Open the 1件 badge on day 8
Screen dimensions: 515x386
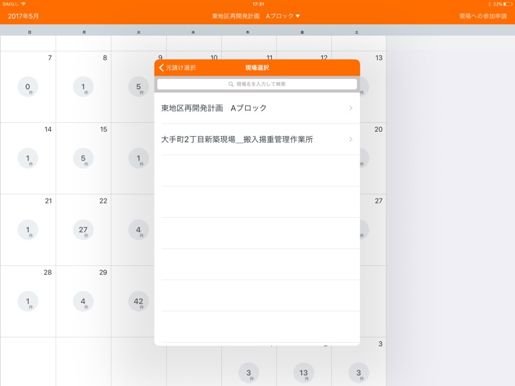[x=83, y=87]
